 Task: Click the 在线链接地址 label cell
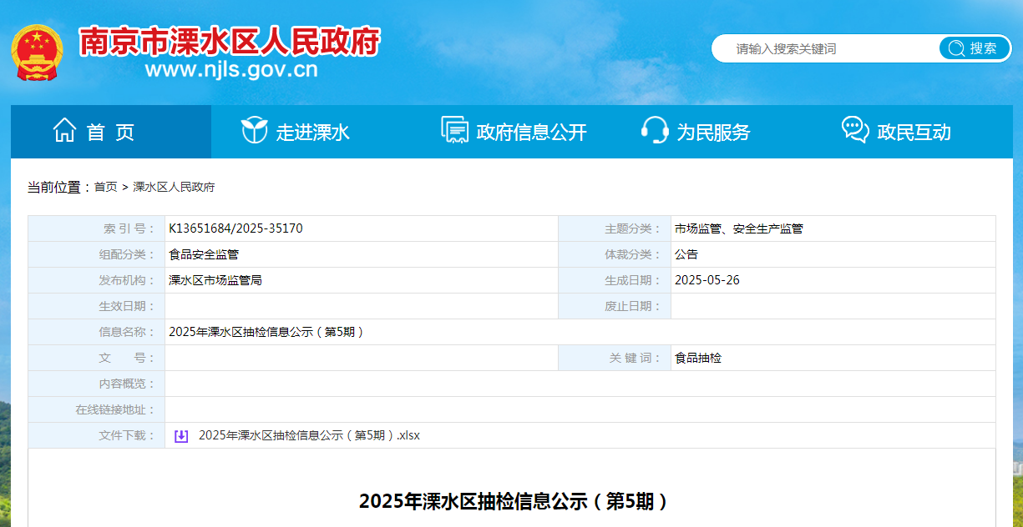pos(96,409)
